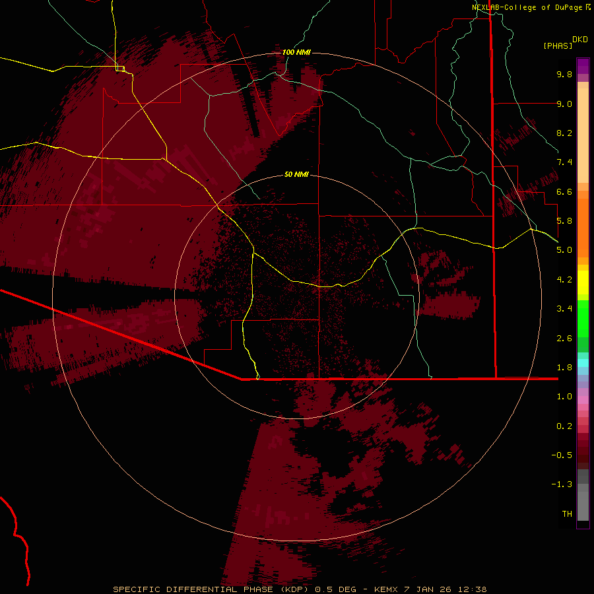Screen dimensions: 594x594
Task: Select the 7.4 scale value
Action: (564, 162)
